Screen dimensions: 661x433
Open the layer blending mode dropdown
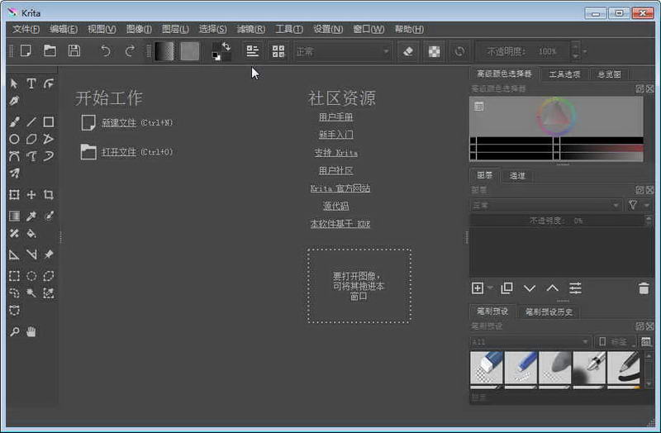pyautogui.click(x=546, y=205)
